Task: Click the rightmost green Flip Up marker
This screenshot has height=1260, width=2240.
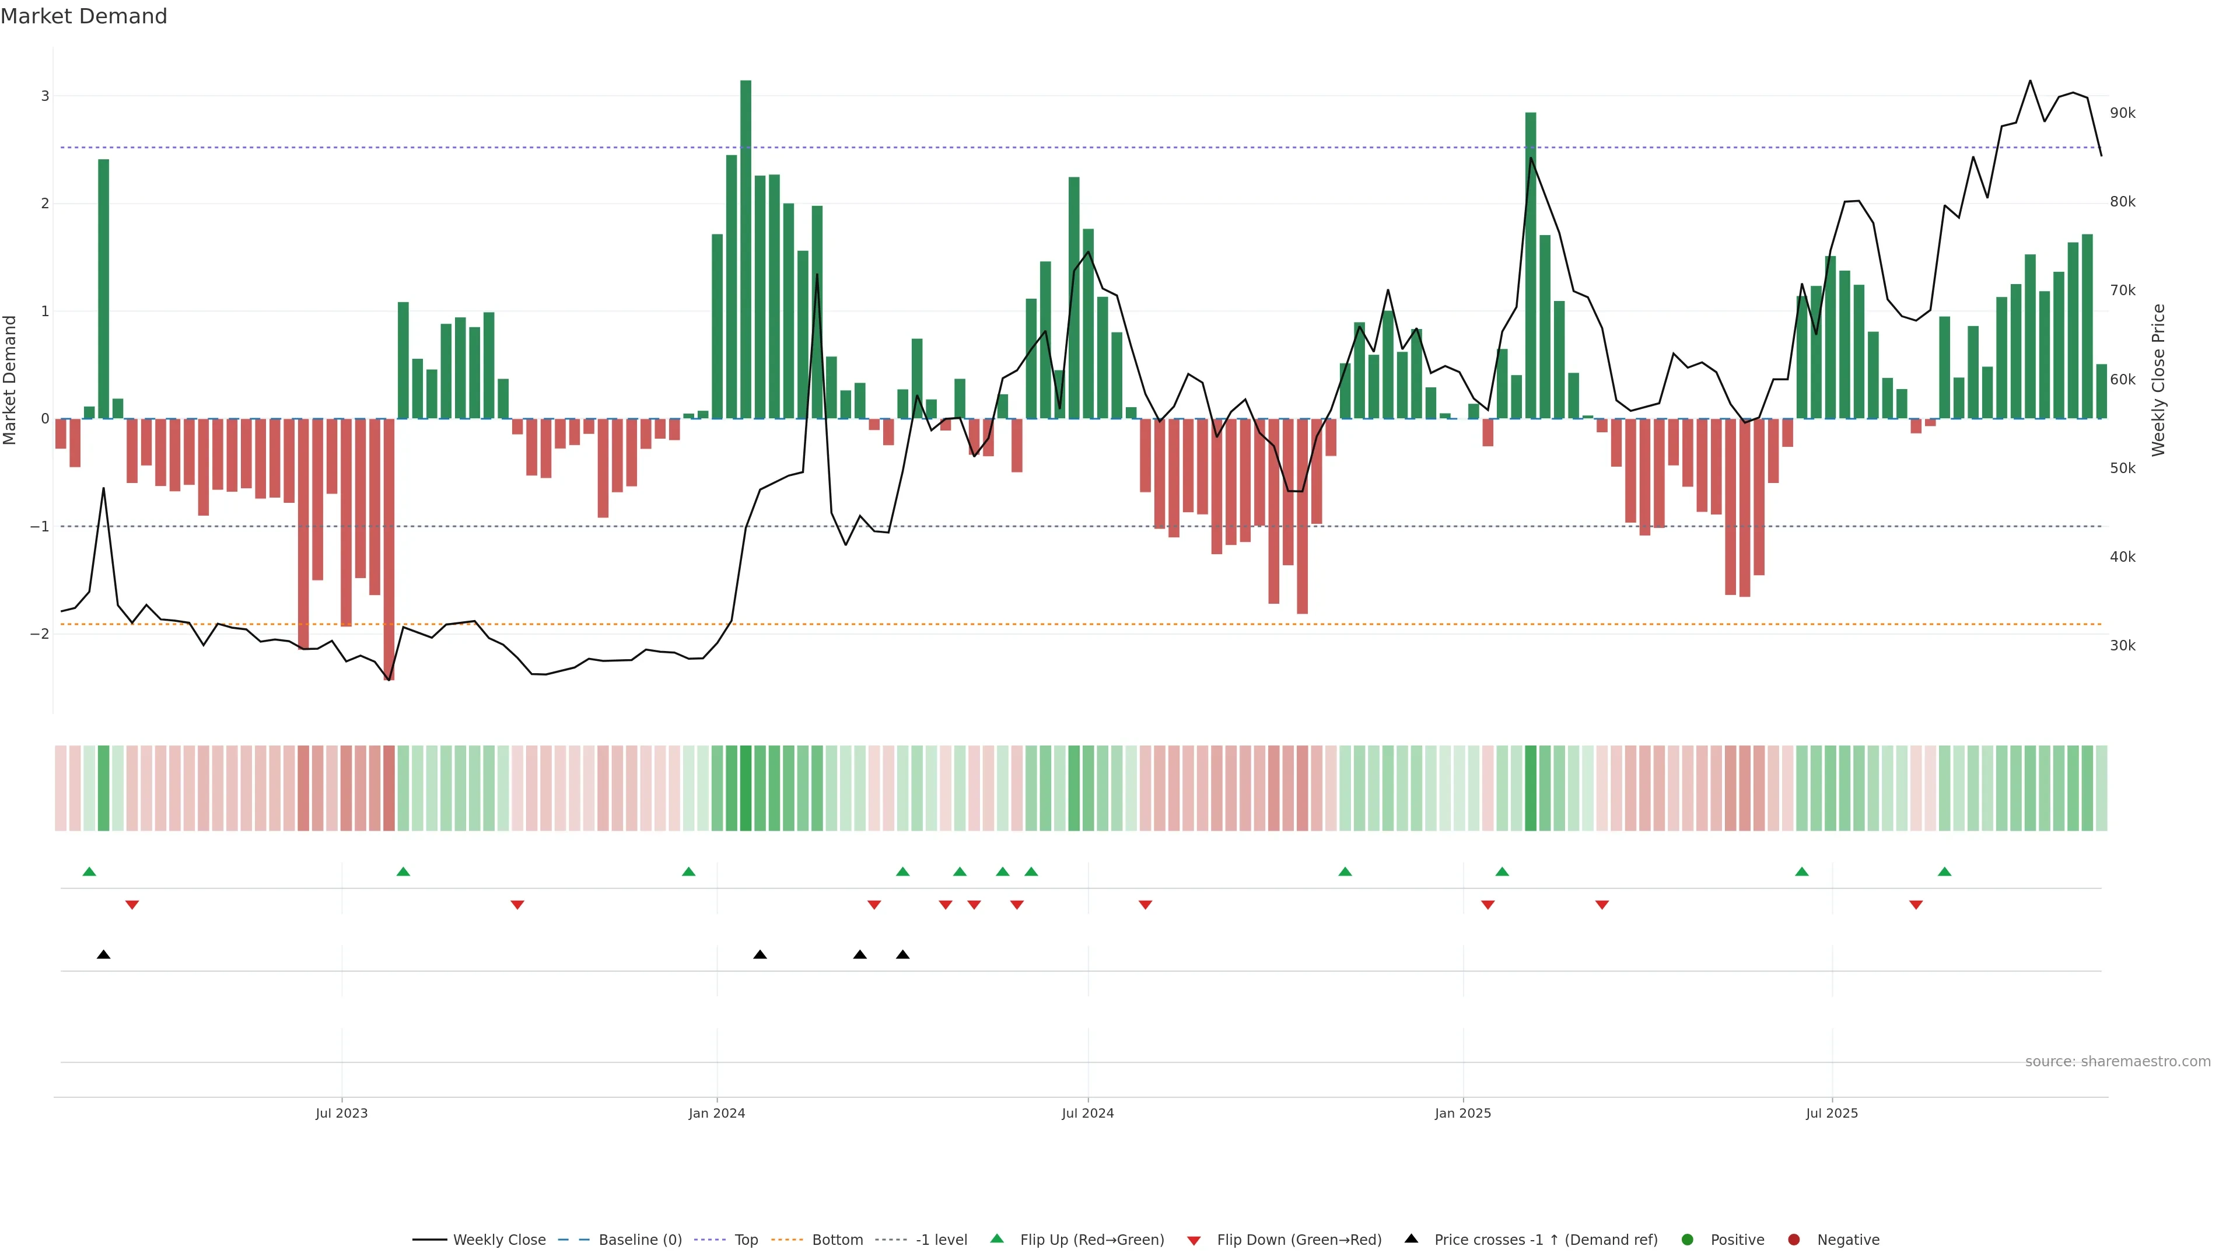Action: [1944, 871]
